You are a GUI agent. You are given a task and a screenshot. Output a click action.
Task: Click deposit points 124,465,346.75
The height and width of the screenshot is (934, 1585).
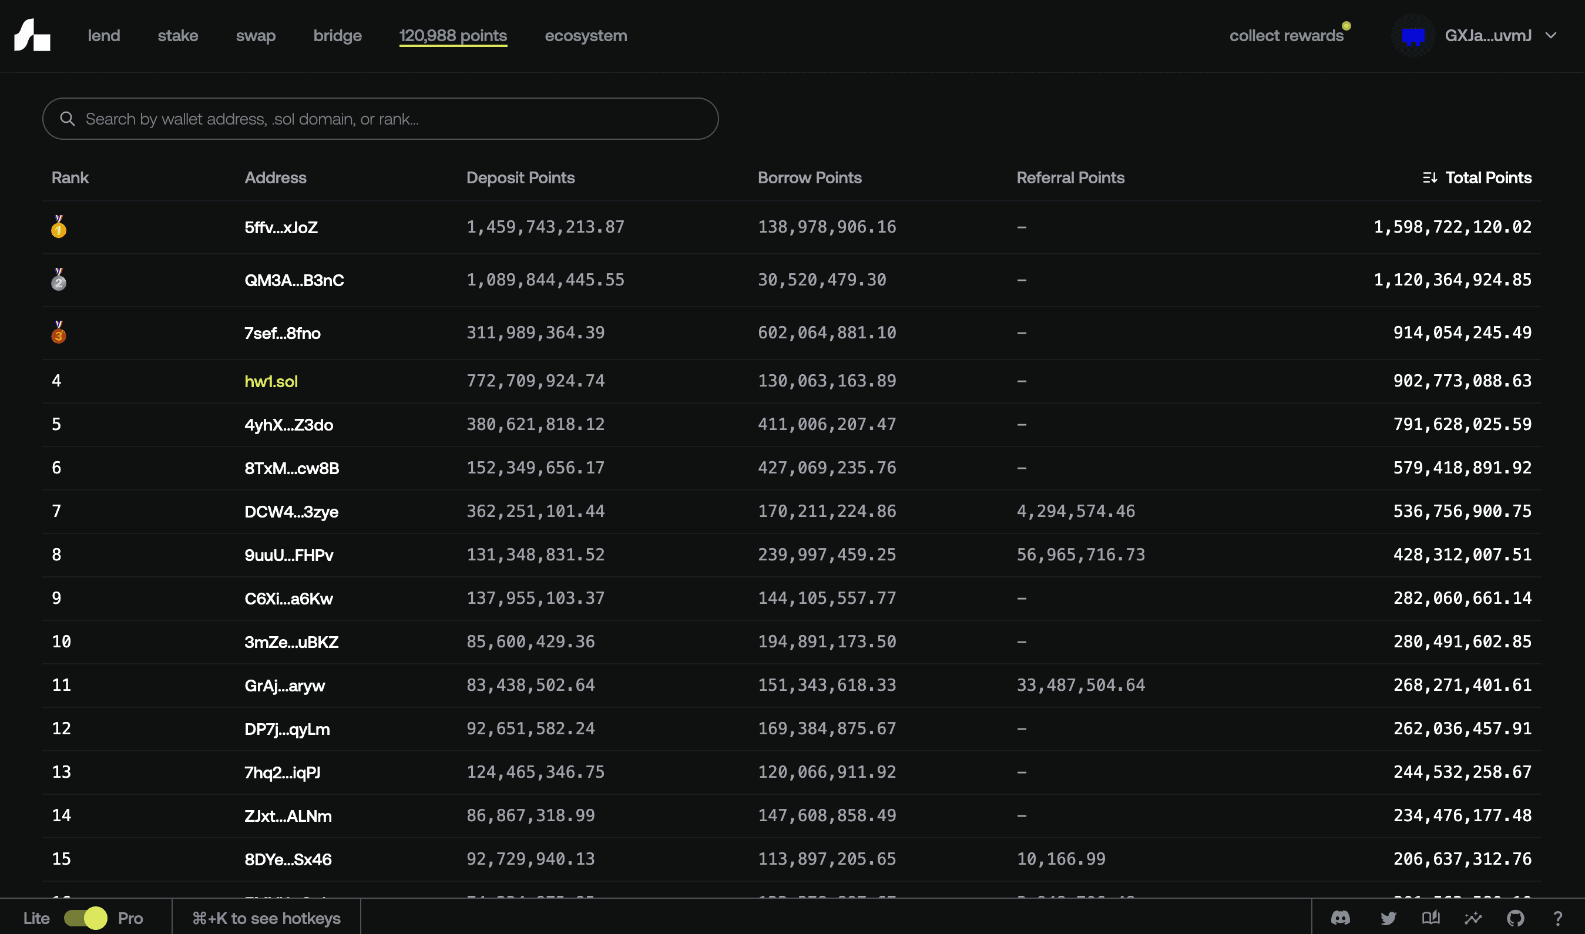pos(535,772)
